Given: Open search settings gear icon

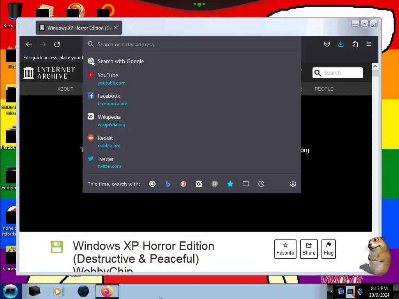Looking at the screenshot, I should click(293, 184).
